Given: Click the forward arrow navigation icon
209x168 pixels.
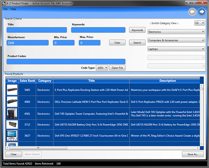Looking at the screenshot, I should [202, 12].
